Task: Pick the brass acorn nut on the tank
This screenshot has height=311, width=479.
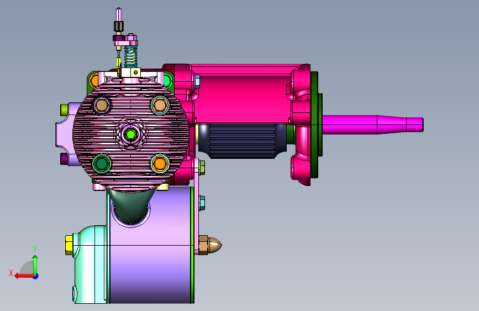Action: (210, 245)
